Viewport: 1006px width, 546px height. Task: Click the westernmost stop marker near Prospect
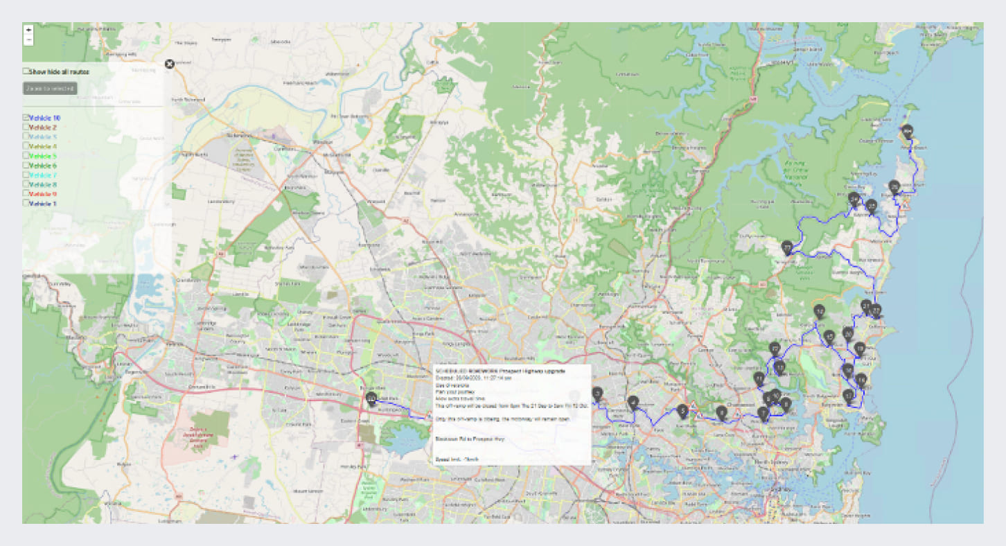tap(371, 398)
